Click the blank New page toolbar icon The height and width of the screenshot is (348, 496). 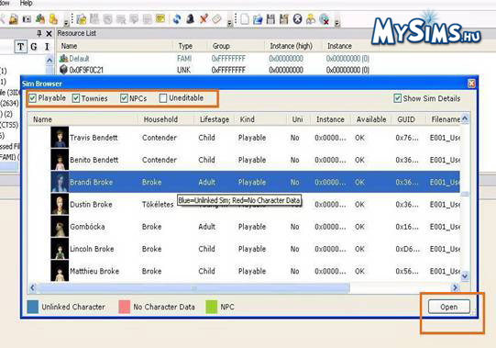245,19
